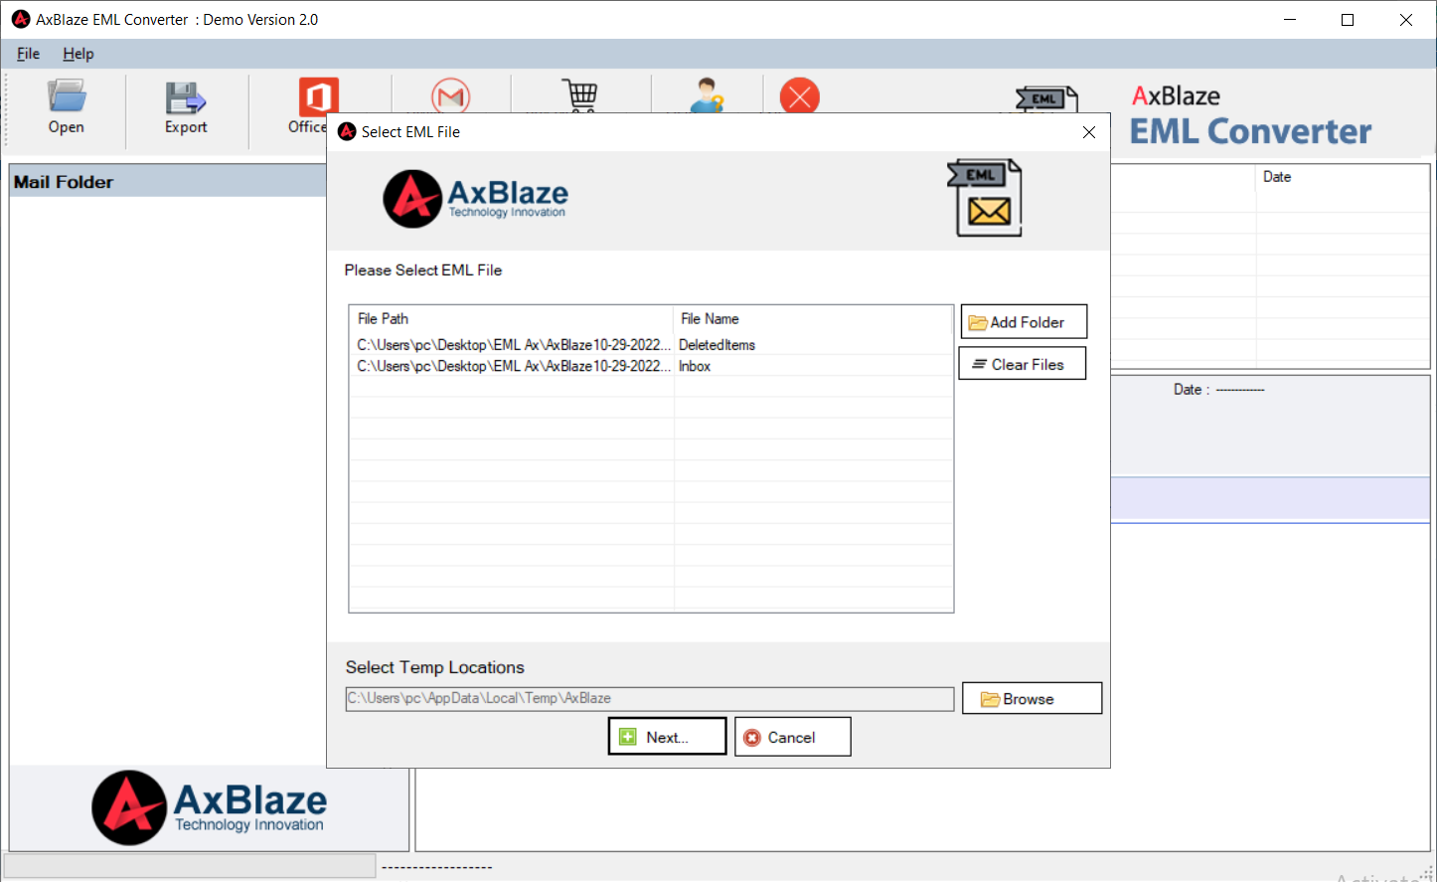This screenshot has height=882, width=1437.
Task: Click the shopping cart Buy icon
Action: pyautogui.click(x=580, y=95)
